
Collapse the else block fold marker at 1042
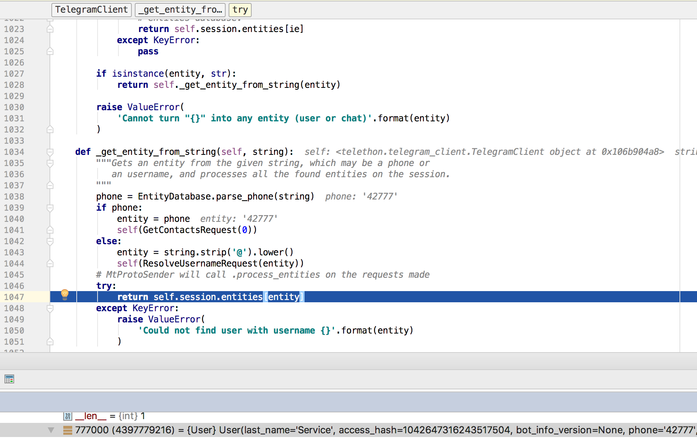click(x=50, y=241)
